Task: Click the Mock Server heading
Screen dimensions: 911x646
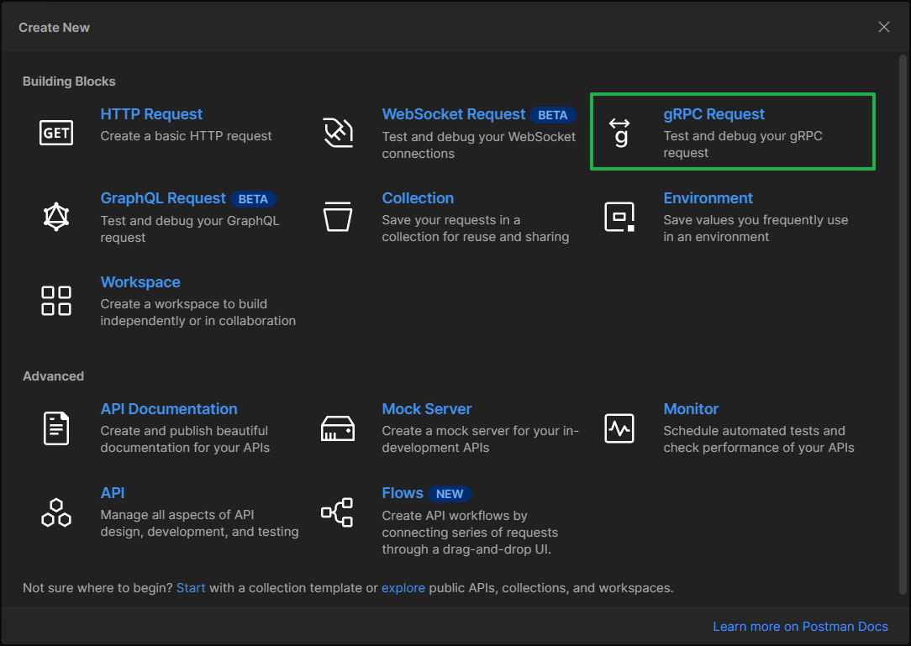Action: point(427,409)
